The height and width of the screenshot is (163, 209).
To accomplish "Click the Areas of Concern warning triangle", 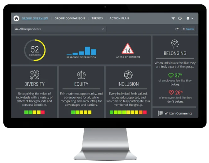I will [x=127, y=49].
